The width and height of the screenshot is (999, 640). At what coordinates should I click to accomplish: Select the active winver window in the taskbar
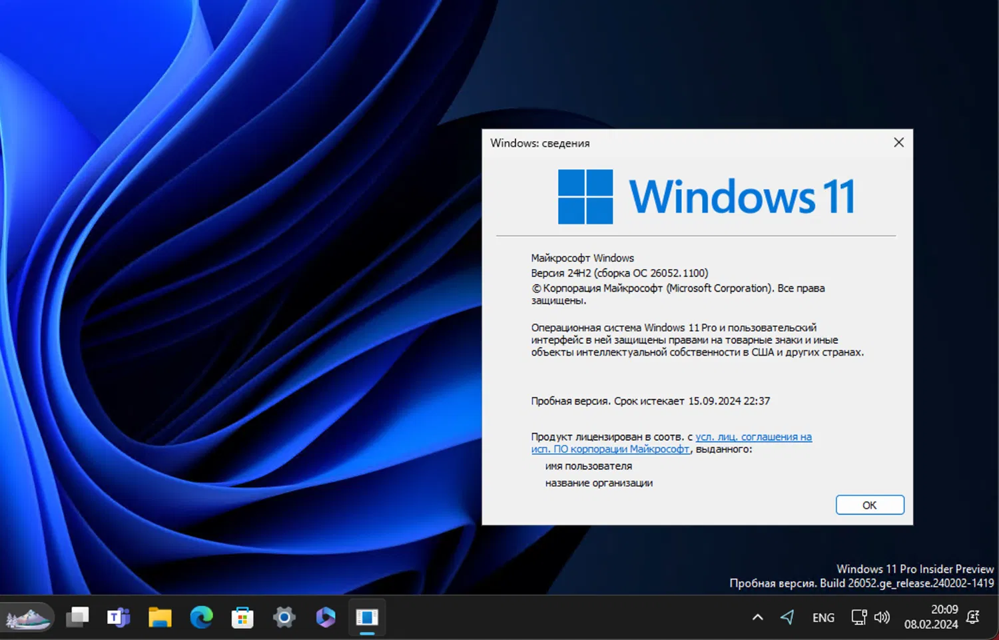point(368,617)
